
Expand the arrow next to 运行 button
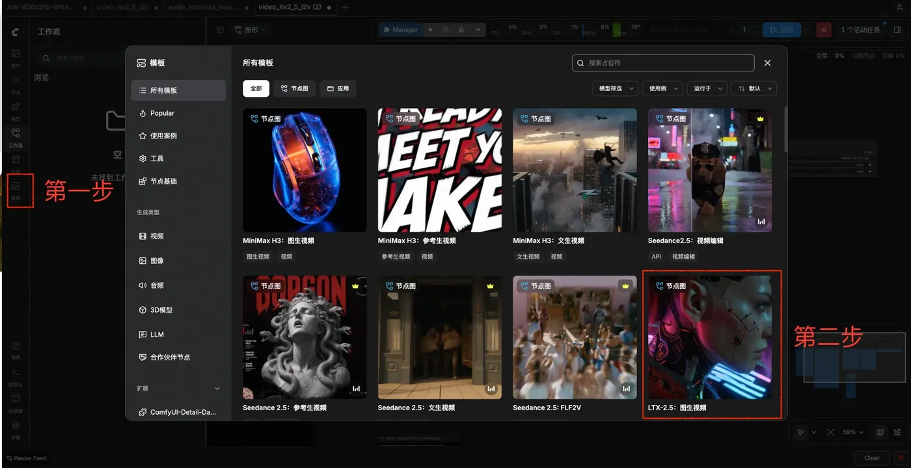[x=807, y=30]
